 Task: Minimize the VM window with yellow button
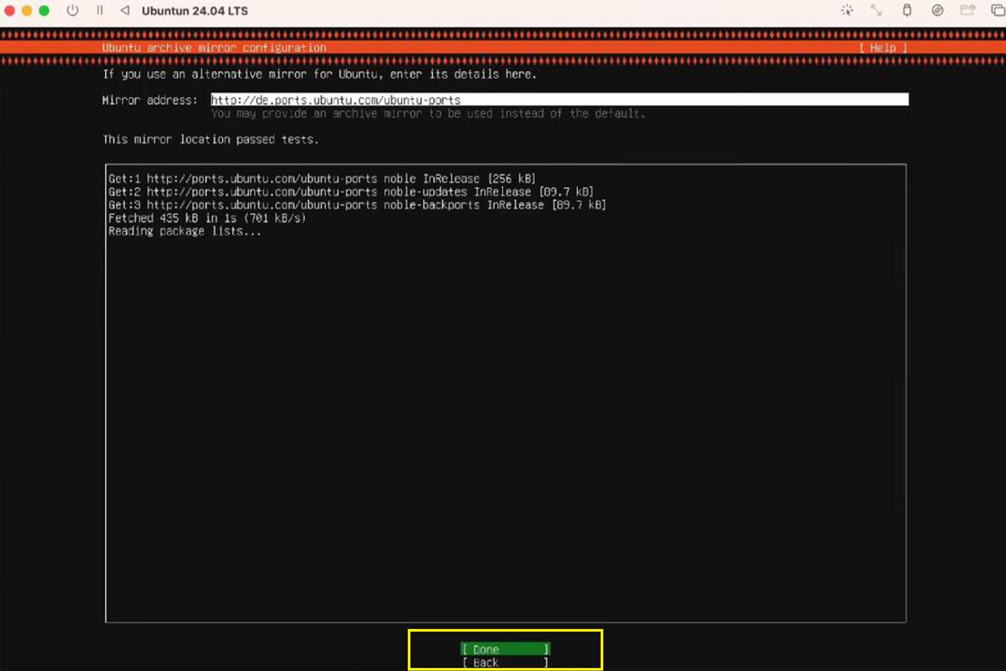[27, 10]
